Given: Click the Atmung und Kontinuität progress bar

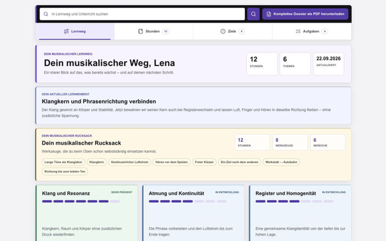Looking at the screenshot, I should [x=187, y=201].
